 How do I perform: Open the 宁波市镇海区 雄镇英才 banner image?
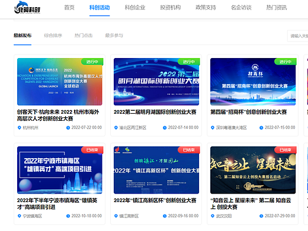click(x=60, y=170)
